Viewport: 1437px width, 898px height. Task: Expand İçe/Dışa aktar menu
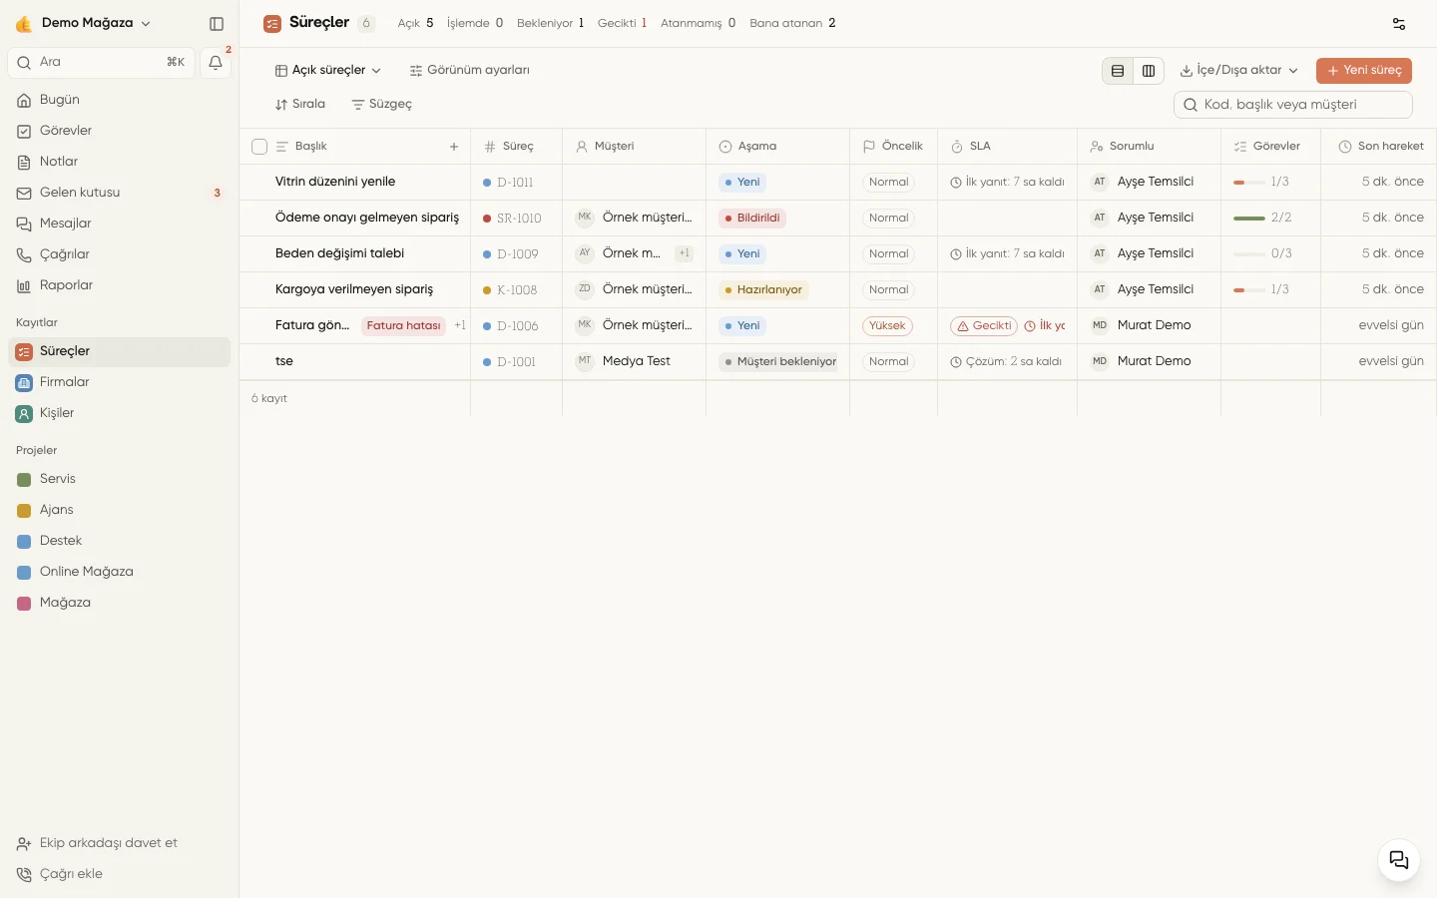coord(1238,71)
